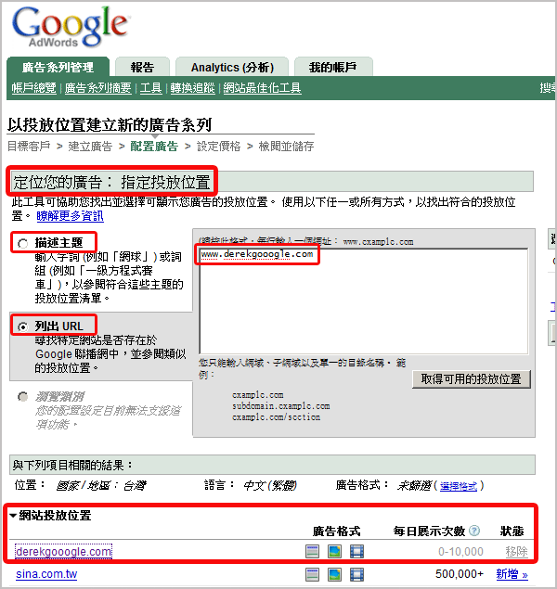Screen dimensions: 557x589
Task: Click 建立廣告 breadcrumb step
Action: click(x=90, y=147)
